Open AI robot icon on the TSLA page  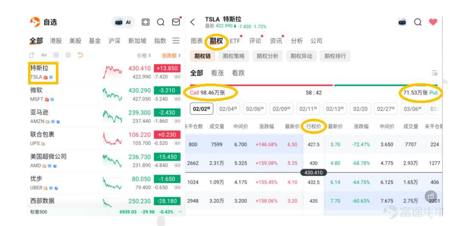click(x=402, y=22)
